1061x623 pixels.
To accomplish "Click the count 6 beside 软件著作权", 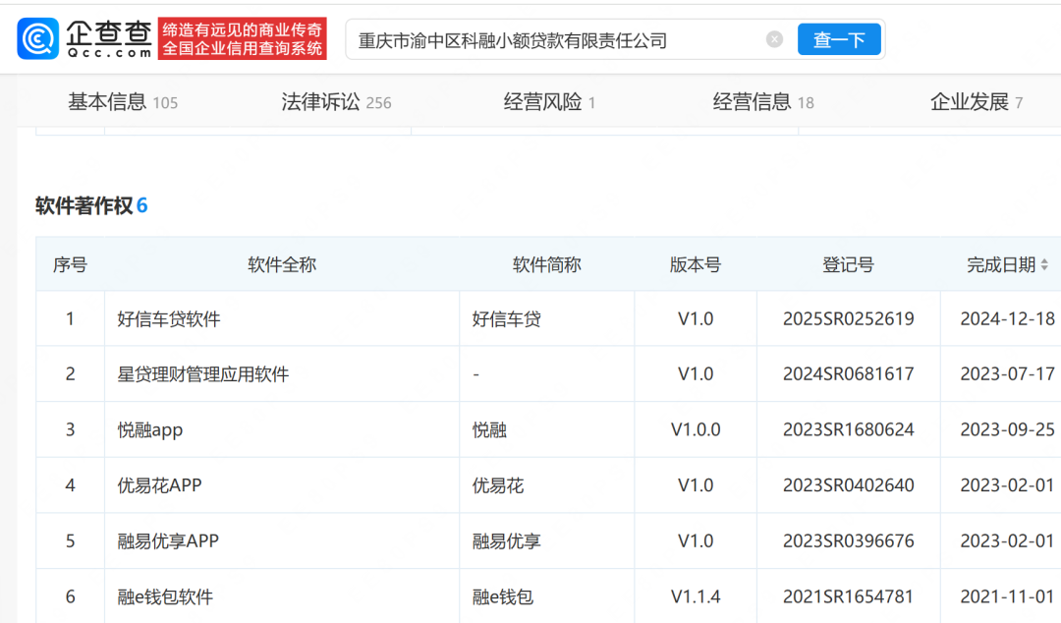I will 142,205.
